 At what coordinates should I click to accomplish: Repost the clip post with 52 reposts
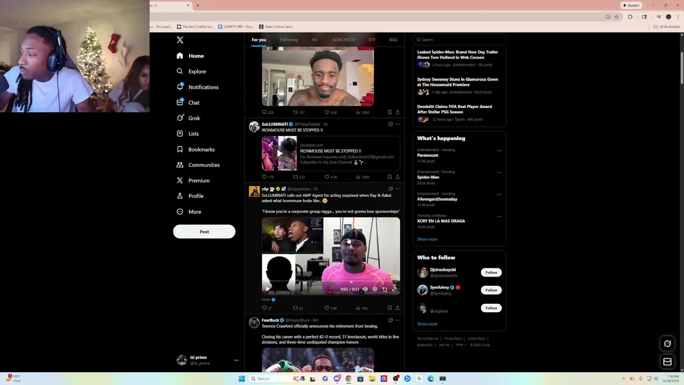(x=298, y=308)
